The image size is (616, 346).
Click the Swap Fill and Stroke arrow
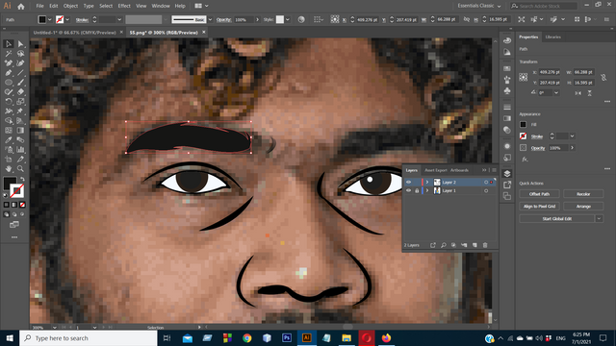tap(22, 180)
